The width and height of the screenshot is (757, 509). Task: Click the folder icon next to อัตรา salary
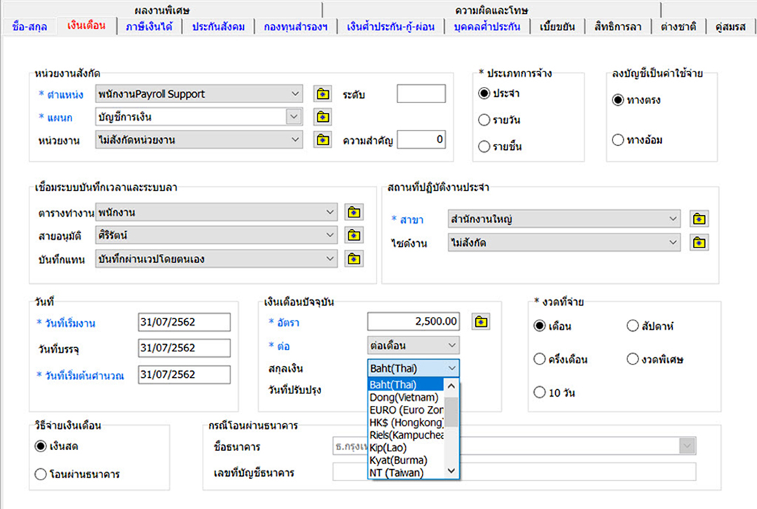point(481,322)
